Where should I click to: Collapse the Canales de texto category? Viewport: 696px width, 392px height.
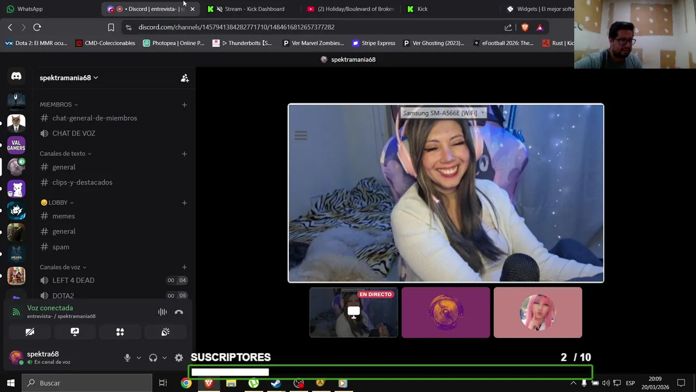tap(65, 154)
